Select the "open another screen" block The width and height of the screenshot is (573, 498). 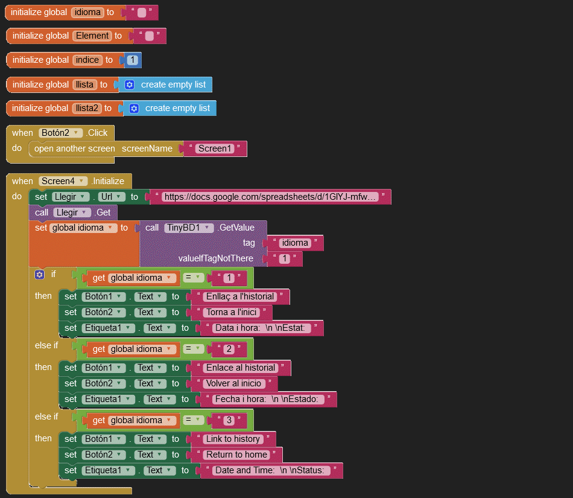pos(74,148)
